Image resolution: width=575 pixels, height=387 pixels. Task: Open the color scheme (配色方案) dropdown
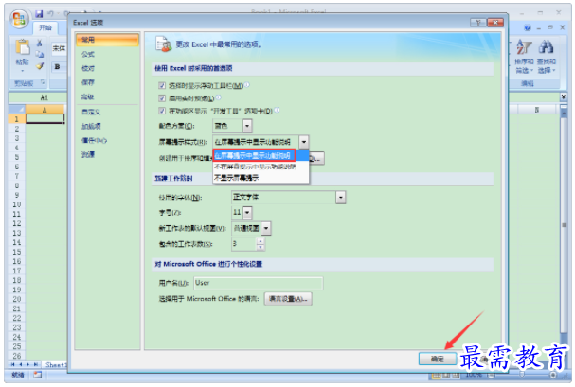pos(247,126)
